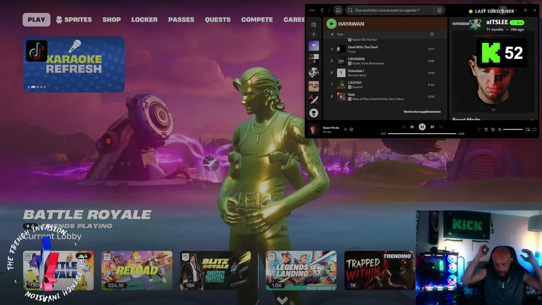The width and height of the screenshot is (542, 305).
Task: Open the Doechii artist link
Action: point(357,87)
